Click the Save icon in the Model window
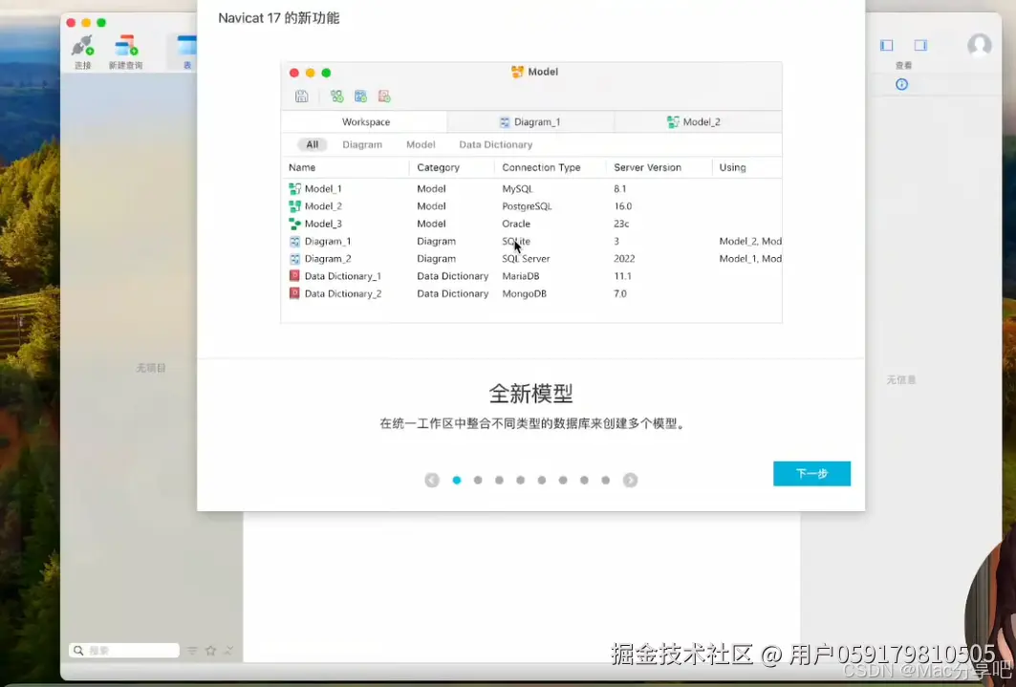 301,96
